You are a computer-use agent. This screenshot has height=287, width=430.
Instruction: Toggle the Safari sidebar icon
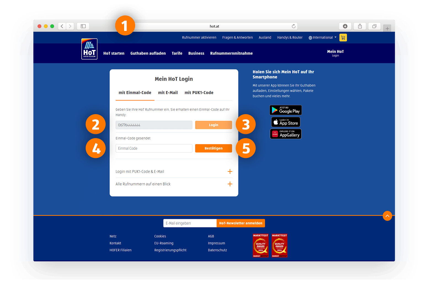click(83, 26)
